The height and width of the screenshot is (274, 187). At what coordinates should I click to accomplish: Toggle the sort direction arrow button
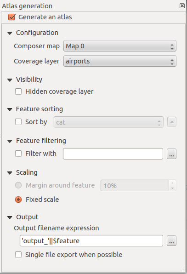point(172,122)
